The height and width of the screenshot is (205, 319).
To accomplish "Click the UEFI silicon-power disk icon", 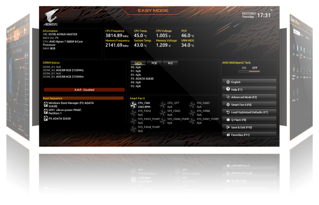I will click(46, 111).
